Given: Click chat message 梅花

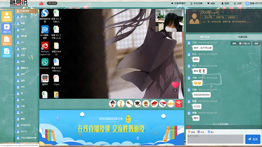Looking at the screenshot, I should [x=196, y=118].
